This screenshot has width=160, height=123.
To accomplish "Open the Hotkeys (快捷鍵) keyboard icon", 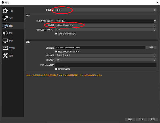I will (5, 48).
